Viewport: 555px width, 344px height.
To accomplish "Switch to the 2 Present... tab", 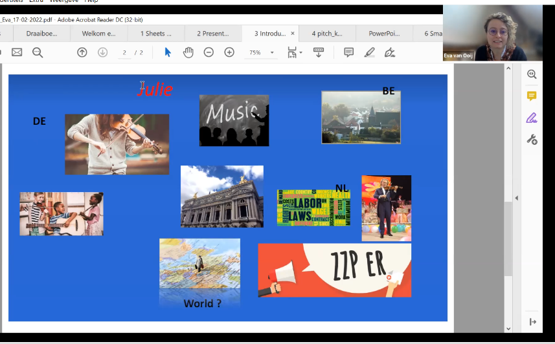I will point(213,34).
